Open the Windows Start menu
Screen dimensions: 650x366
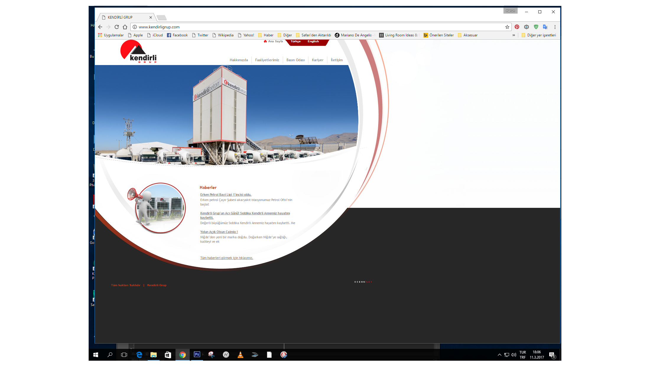click(96, 355)
